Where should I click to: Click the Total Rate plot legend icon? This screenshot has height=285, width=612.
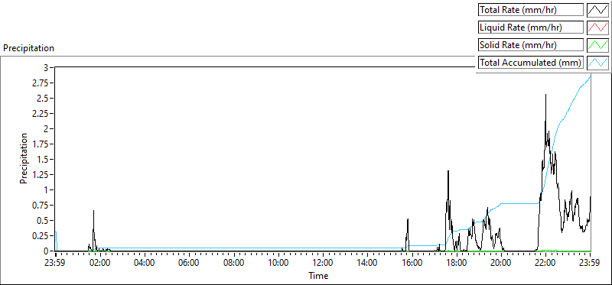597,10
